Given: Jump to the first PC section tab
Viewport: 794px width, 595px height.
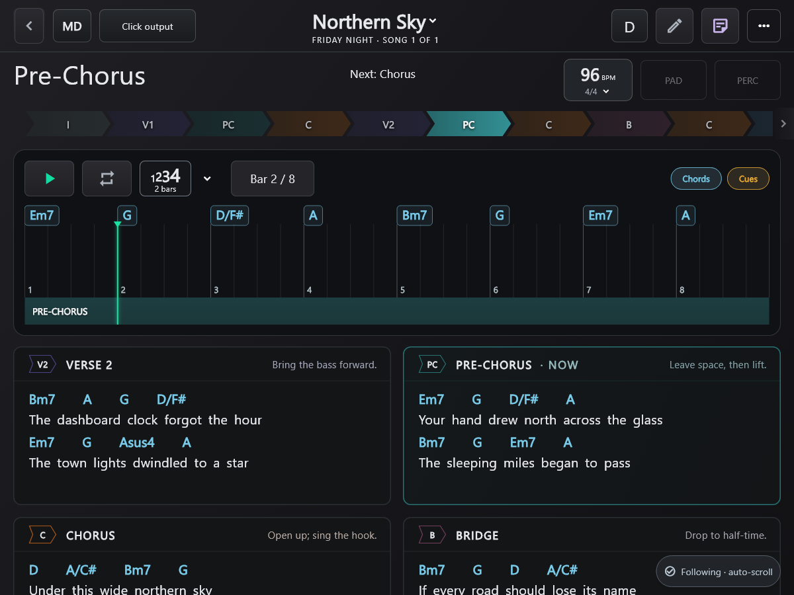Looking at the screenshot, I should (x=228, y=124).
